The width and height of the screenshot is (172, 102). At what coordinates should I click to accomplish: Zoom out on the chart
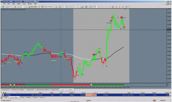(x=70, y=7)
